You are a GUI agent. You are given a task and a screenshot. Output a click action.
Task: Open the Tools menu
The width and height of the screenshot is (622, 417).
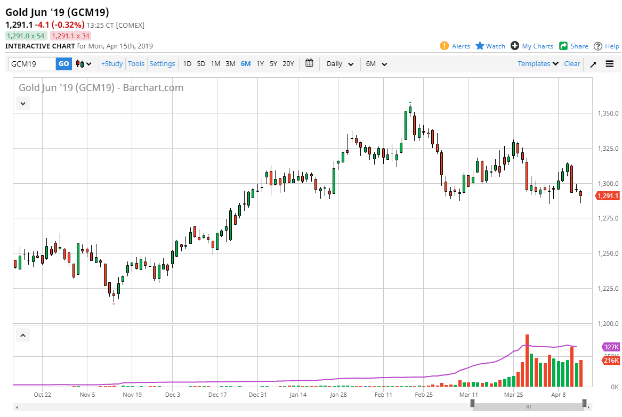click(x=136, y=63)
